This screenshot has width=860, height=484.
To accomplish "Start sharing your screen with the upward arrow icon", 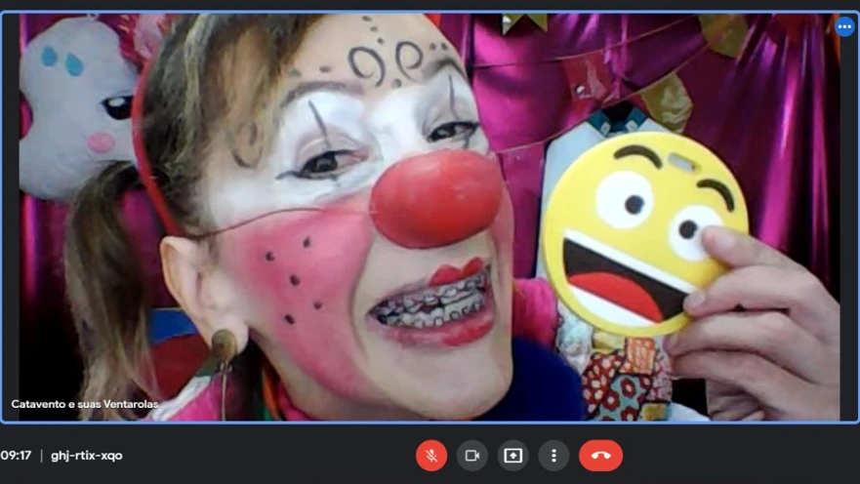I will [513, 456].
